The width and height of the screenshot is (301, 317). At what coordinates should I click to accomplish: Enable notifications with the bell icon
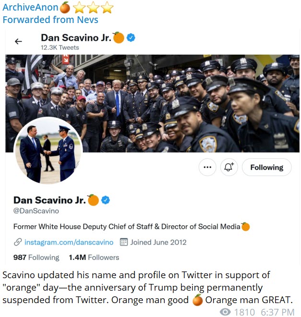click(x=229, y=167)
